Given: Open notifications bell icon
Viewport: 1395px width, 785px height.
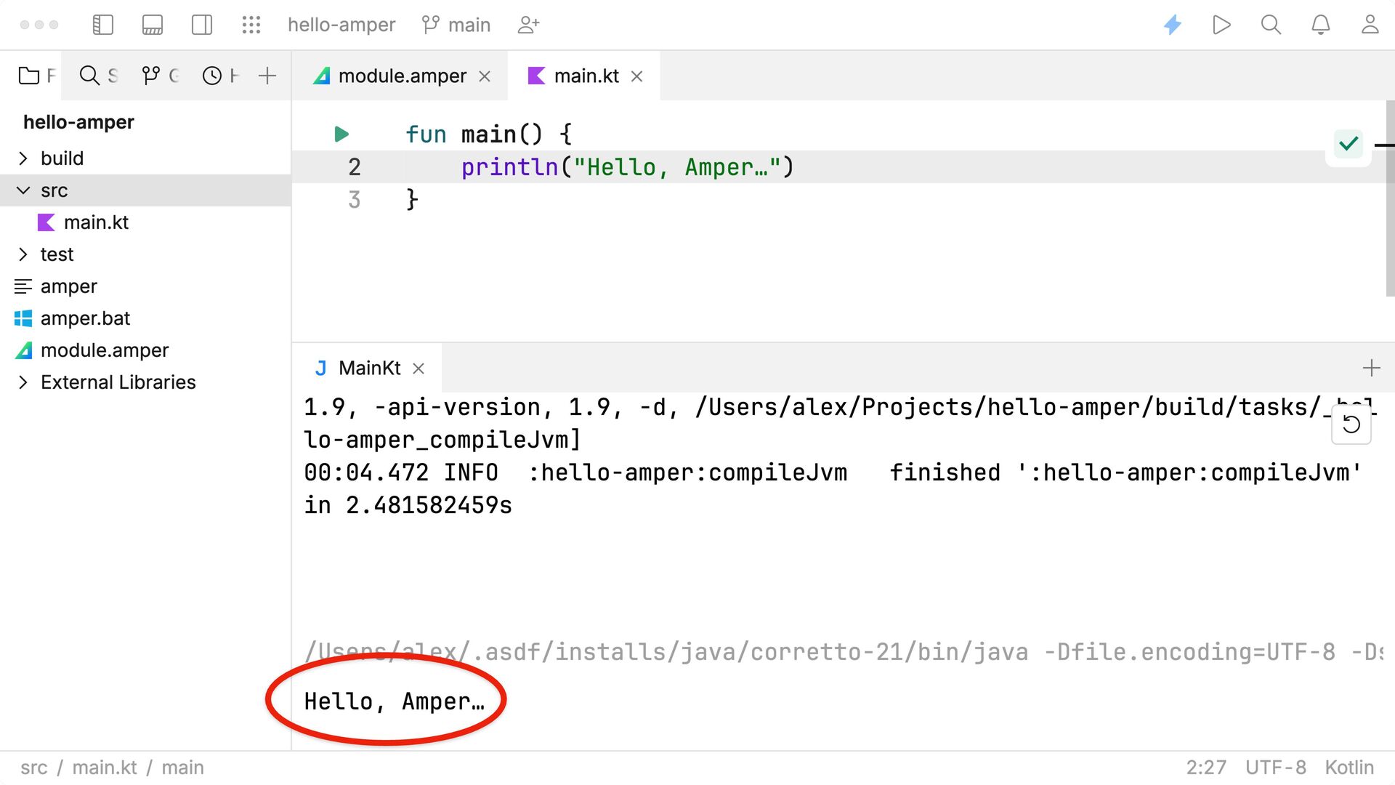Looking at the screenshot, I should coord(1321,25).
